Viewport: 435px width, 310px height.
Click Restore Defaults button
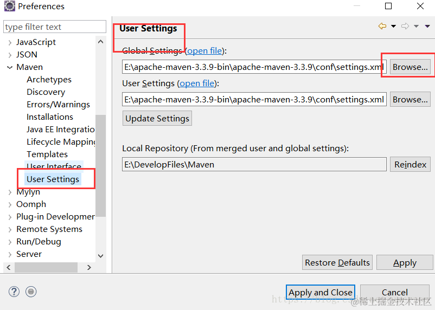click(337, 263)
